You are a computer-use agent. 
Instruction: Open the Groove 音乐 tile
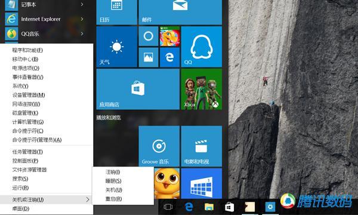[x=159, y=146]
